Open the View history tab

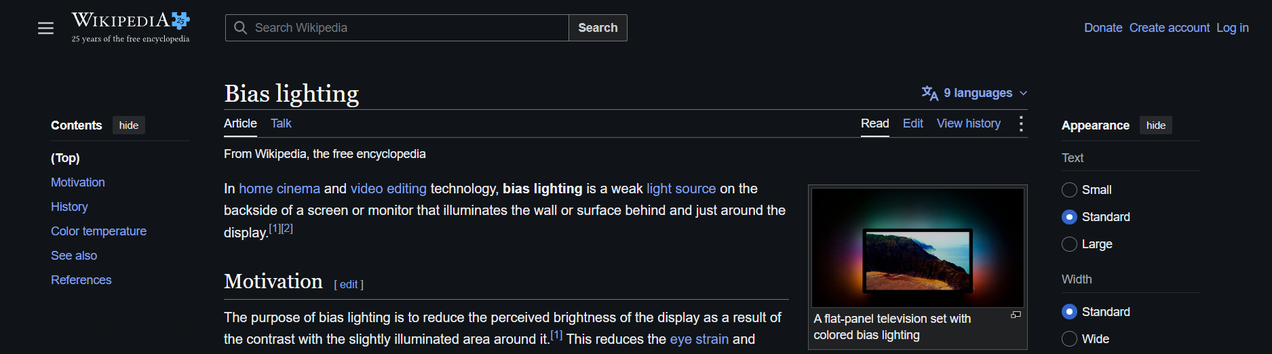click(968, 123)
